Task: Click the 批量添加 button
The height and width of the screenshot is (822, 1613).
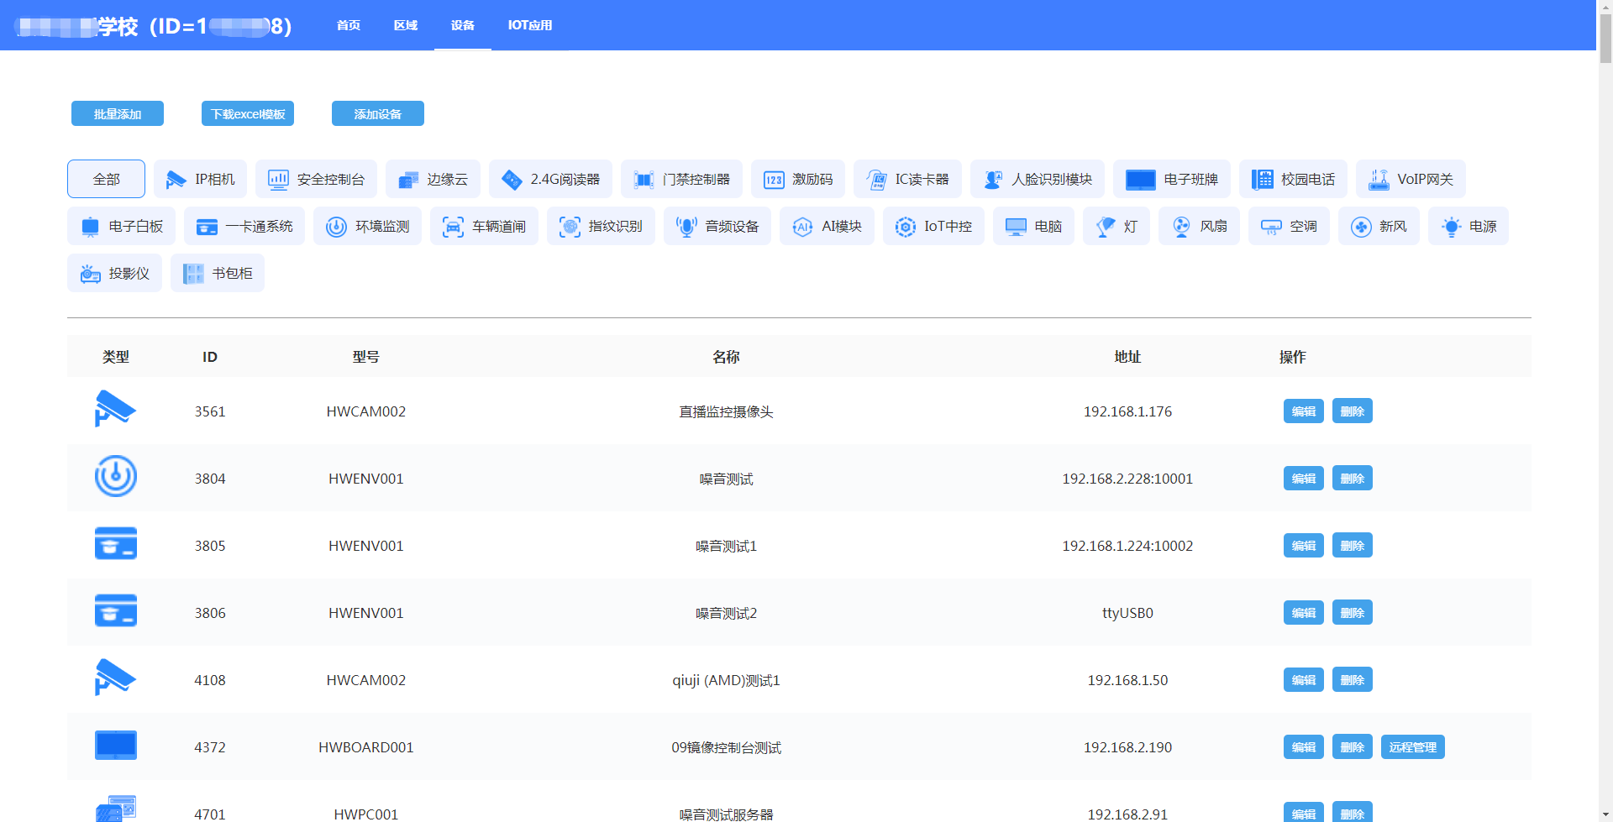Action: 118,114
